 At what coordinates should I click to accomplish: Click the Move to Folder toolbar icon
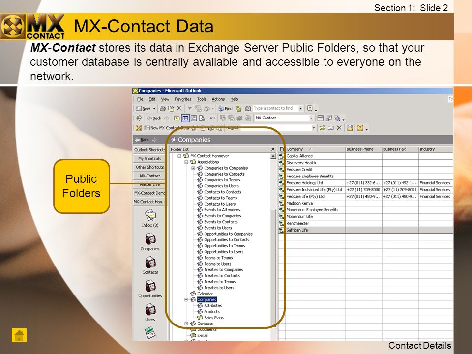coord(171,108)
